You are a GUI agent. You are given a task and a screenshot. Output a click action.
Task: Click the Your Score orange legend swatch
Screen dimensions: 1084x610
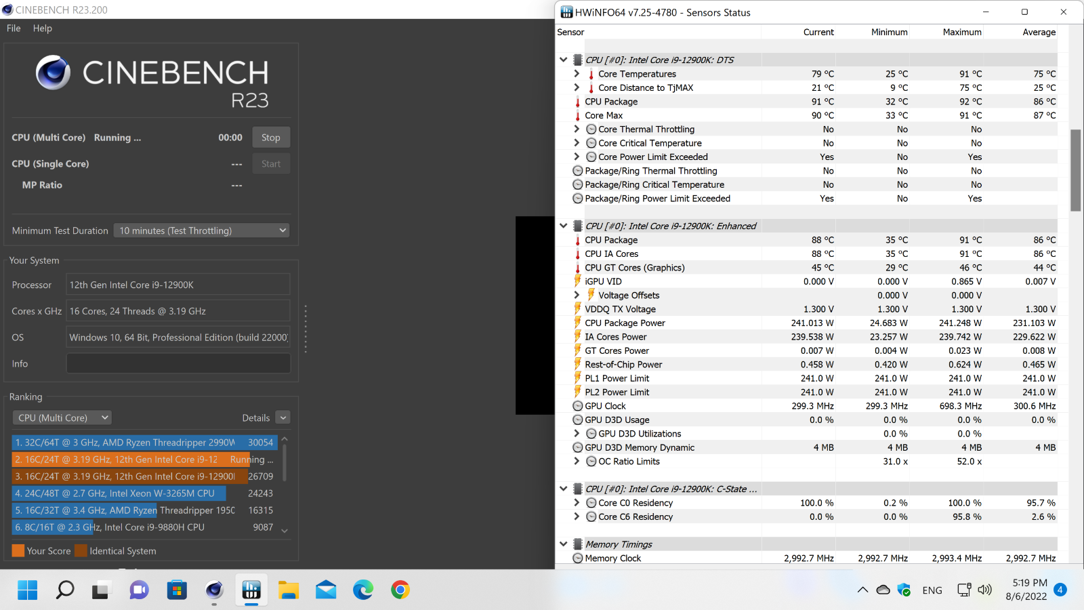(x=18, y=550)
